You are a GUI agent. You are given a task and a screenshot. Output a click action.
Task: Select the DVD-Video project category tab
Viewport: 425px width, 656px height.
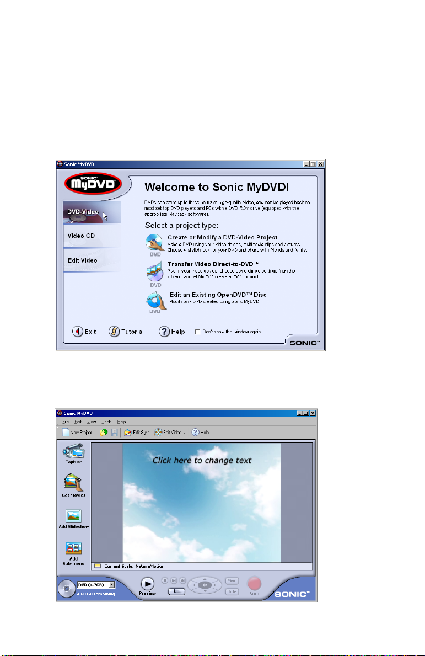[x=92, y=212]
